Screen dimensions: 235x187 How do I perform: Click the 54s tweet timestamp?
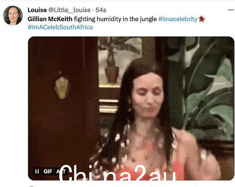pos(101,10)
